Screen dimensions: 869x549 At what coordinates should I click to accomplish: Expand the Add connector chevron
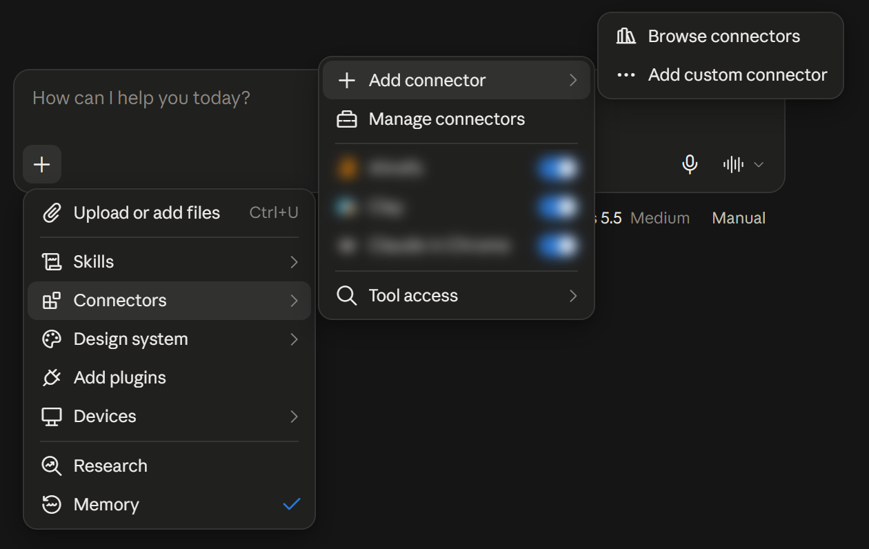click(573, 81)
